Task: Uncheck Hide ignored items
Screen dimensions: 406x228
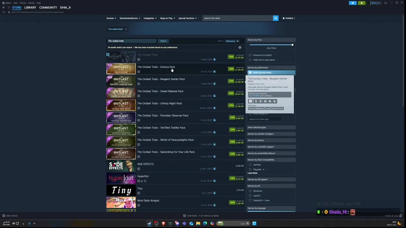Action: 250,73
